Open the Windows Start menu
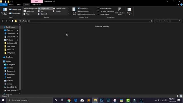183x103 pixels. (3, 100)
